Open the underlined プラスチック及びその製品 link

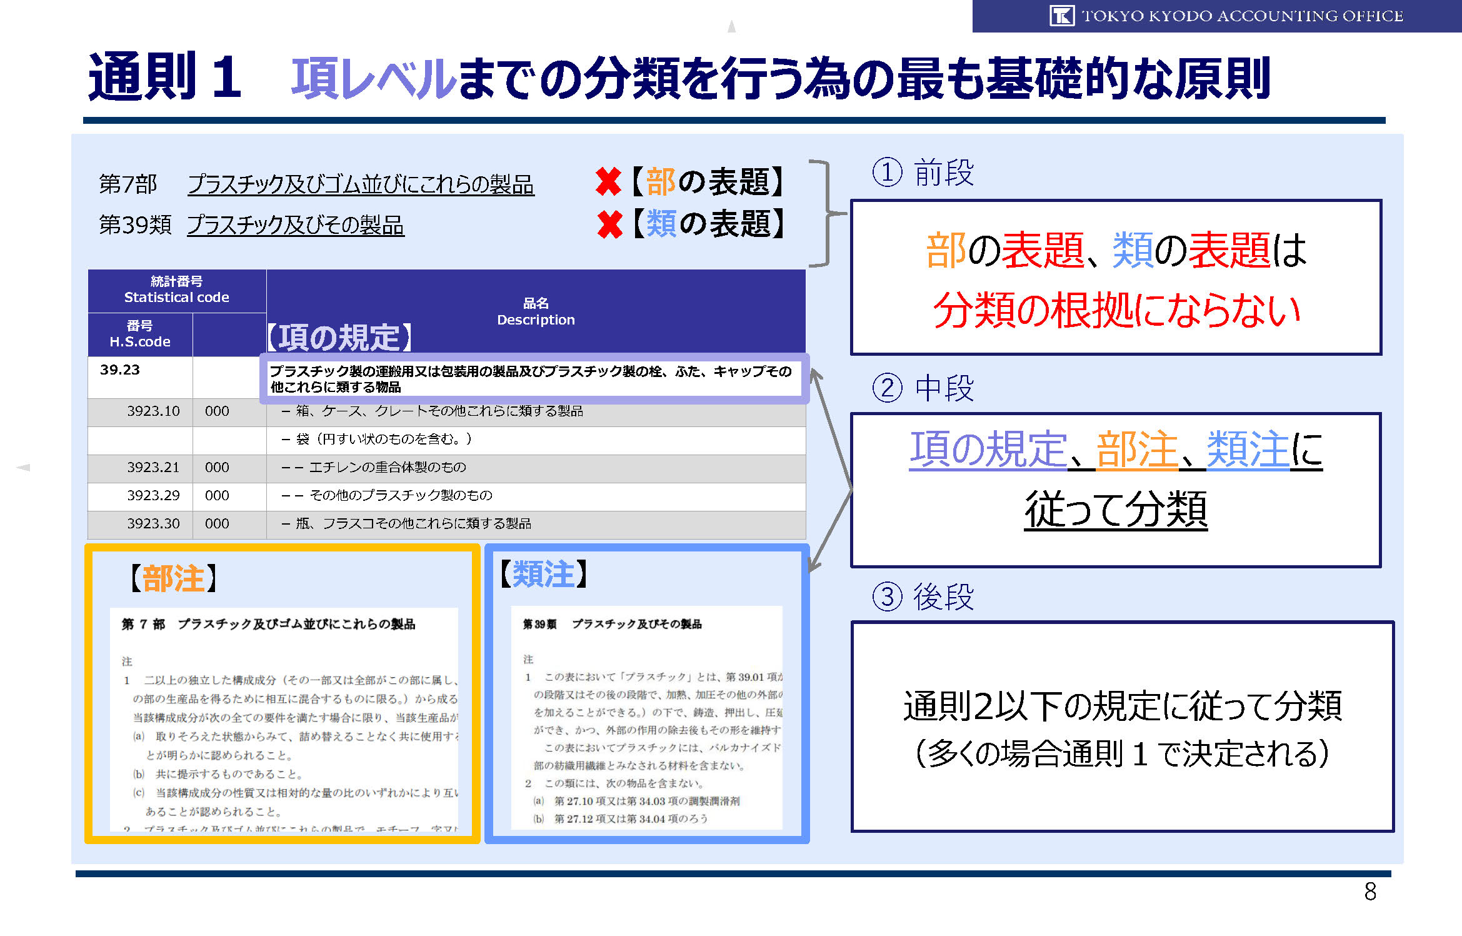(296, 225)
